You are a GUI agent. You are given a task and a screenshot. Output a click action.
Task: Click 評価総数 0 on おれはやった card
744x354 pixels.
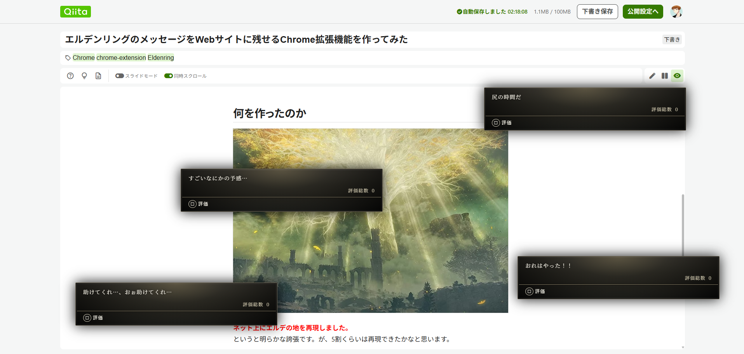(x=698, y=278)
